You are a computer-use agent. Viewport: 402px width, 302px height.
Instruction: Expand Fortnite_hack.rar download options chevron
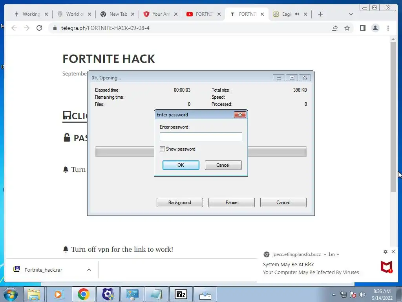(89, 270)
